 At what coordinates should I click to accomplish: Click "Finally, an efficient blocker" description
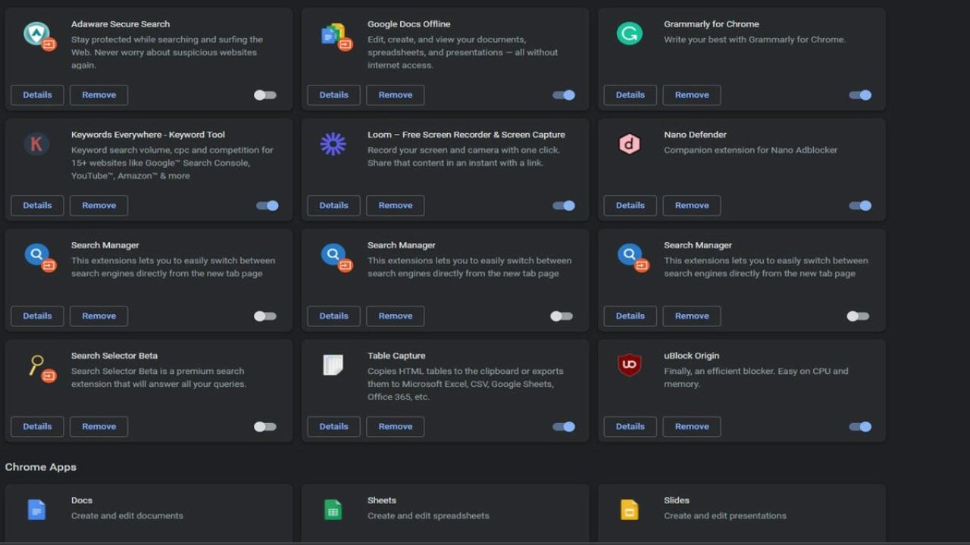point(756,377)
